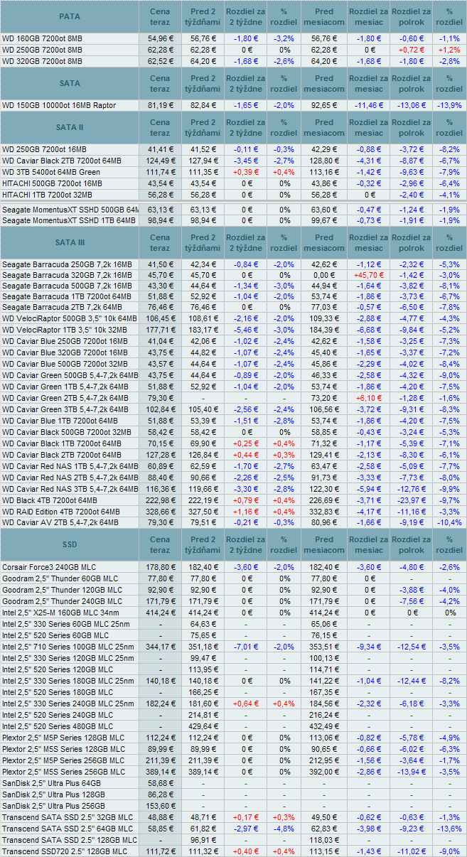Click -7,56 € half-year difference for Goodram Thunder 240GB
This screenshot has height=857, width=467.
coord(411,601)
